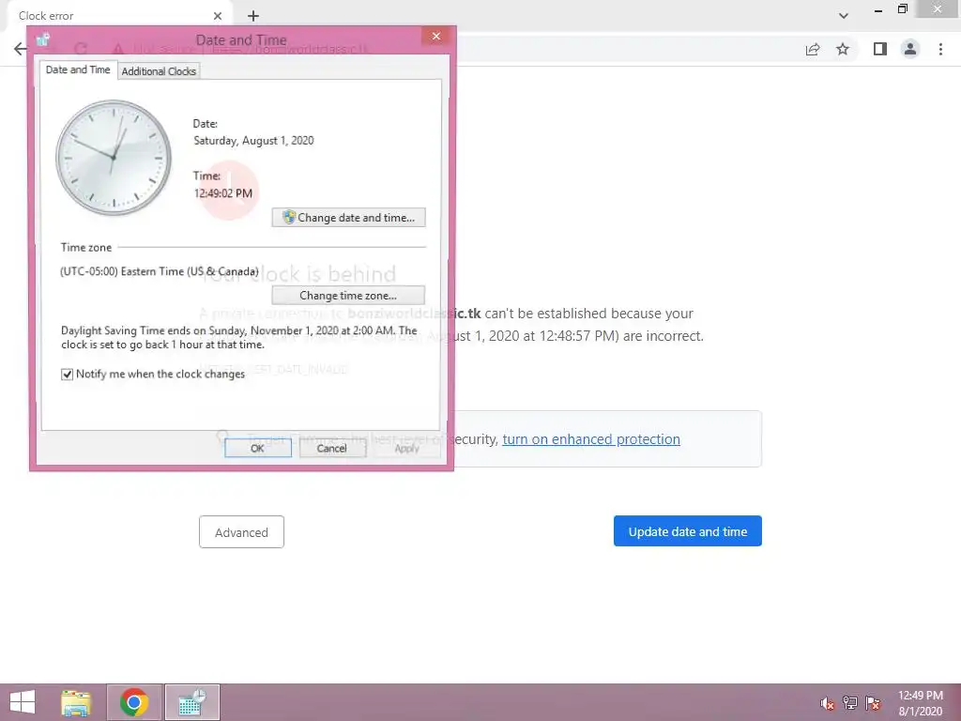Go back with the Chrome back arrow
961x721 pixels.
(x=21, y=49)
